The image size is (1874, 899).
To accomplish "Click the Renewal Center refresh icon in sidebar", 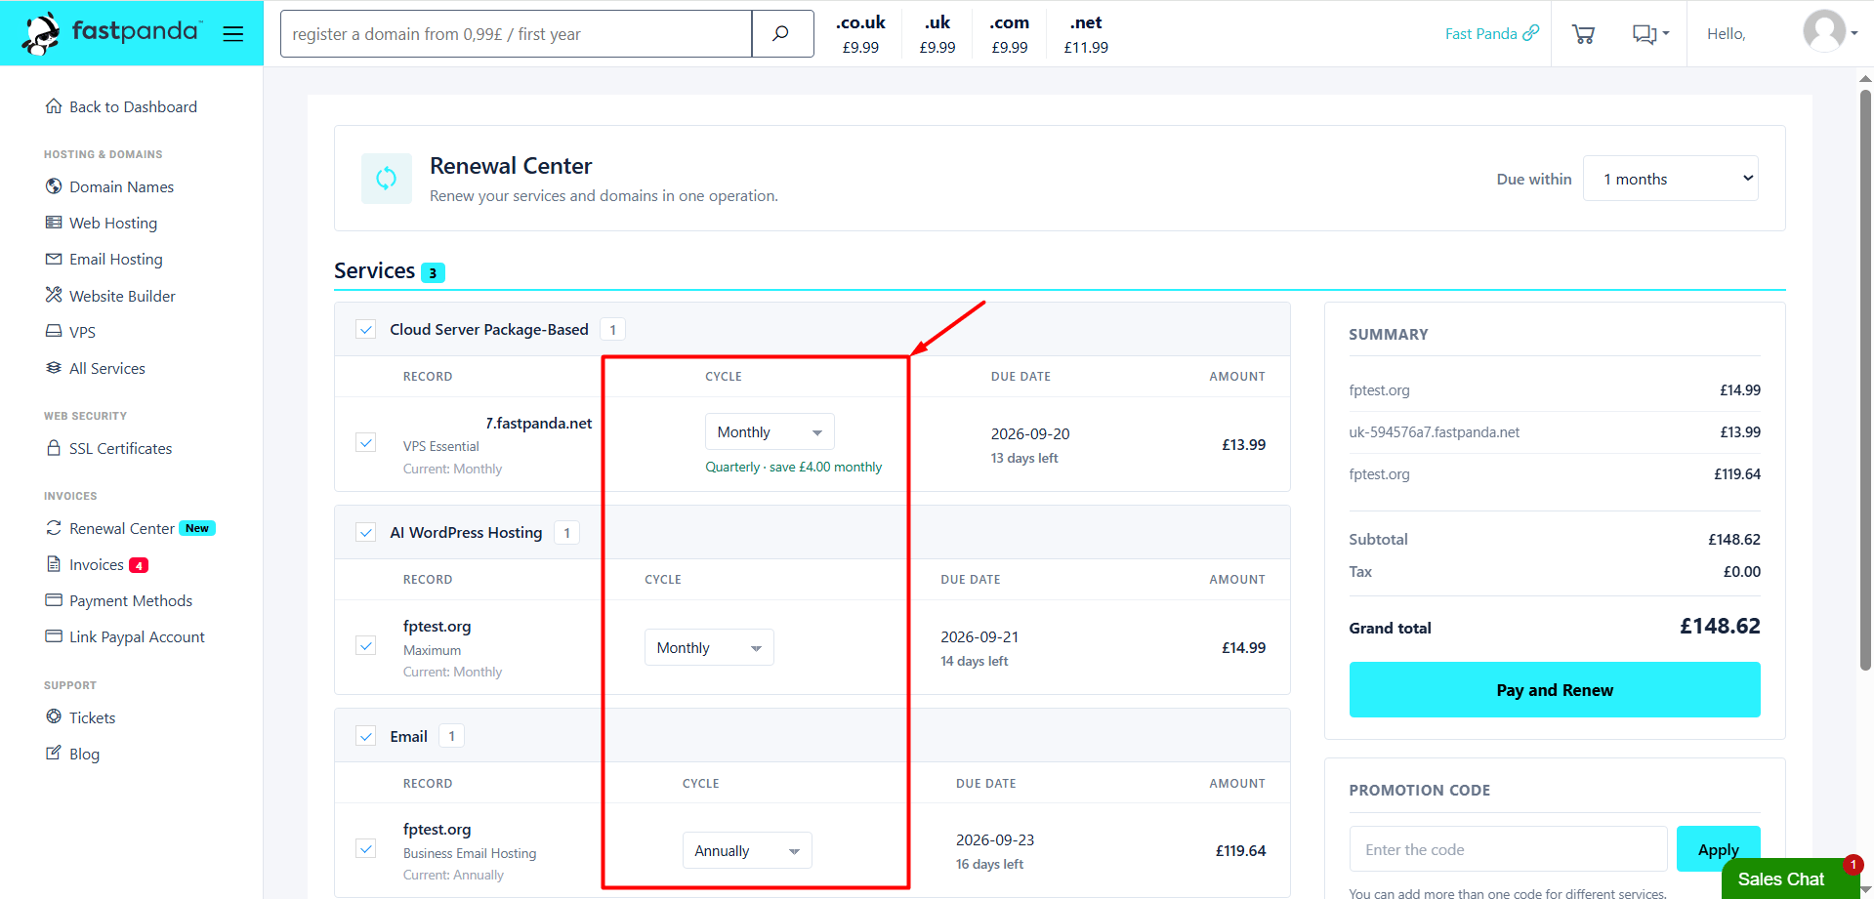I will click(x=54, y=528).
